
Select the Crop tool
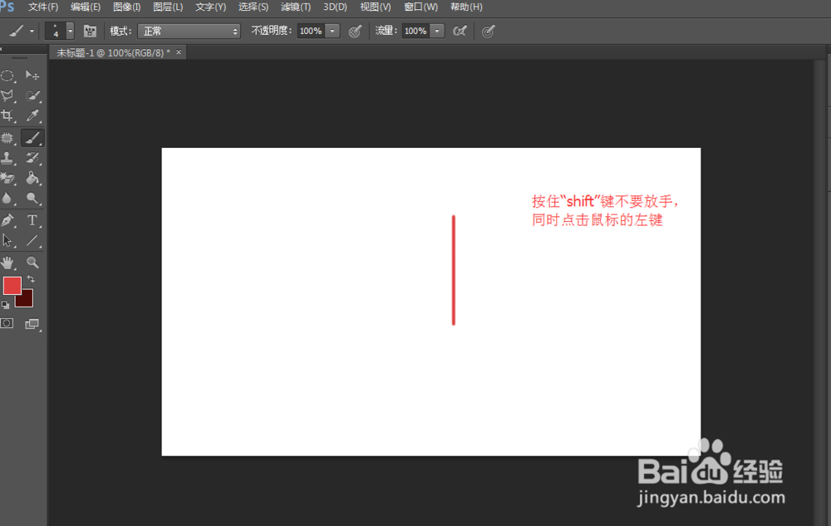click(x=7, y=116)
